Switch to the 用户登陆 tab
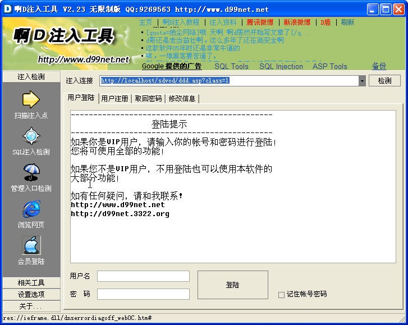This screenshot has width=408, height=325. (x=81, y=98)
